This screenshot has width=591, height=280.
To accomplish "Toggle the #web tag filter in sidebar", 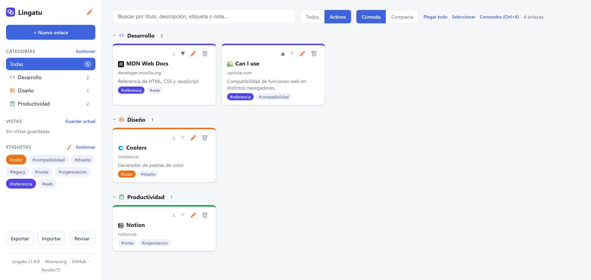I will pos(47,184).
